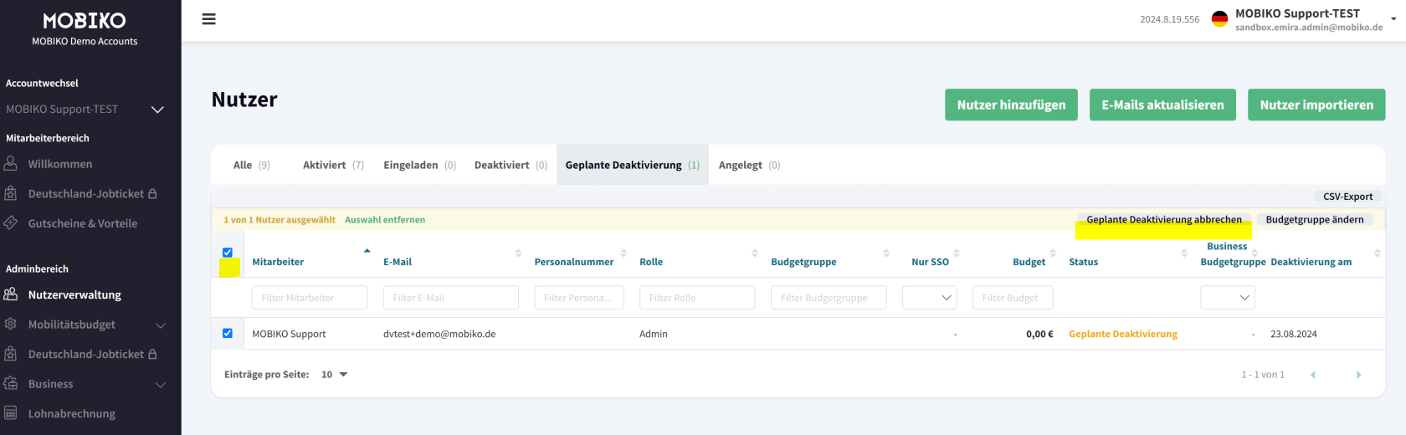Click the Nutzerverwaltung users icon

pyautogui.click(x=11, y=294)
